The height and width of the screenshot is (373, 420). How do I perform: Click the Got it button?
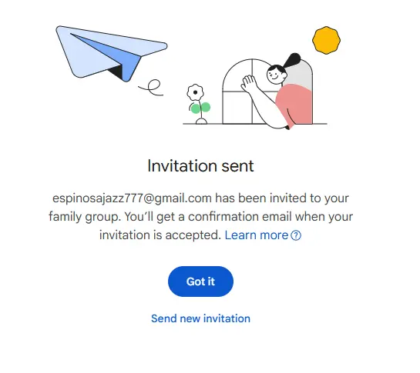coord(200,281)
